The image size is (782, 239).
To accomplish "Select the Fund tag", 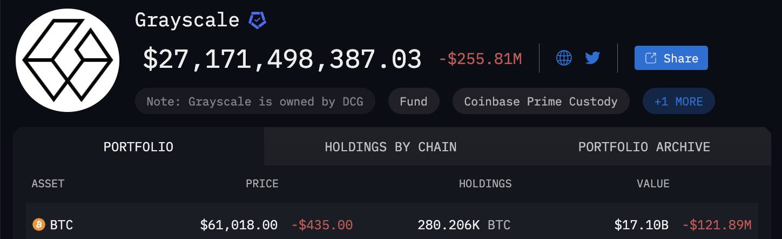I will pyautogui.click(x=414, y=101).
